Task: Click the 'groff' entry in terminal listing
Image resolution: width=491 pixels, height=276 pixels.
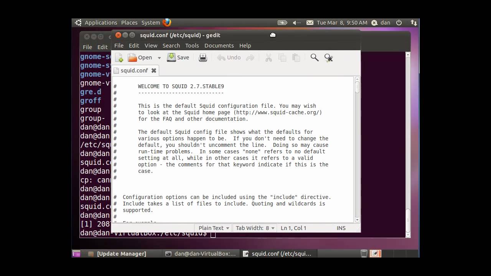Action: coord(91,100)
